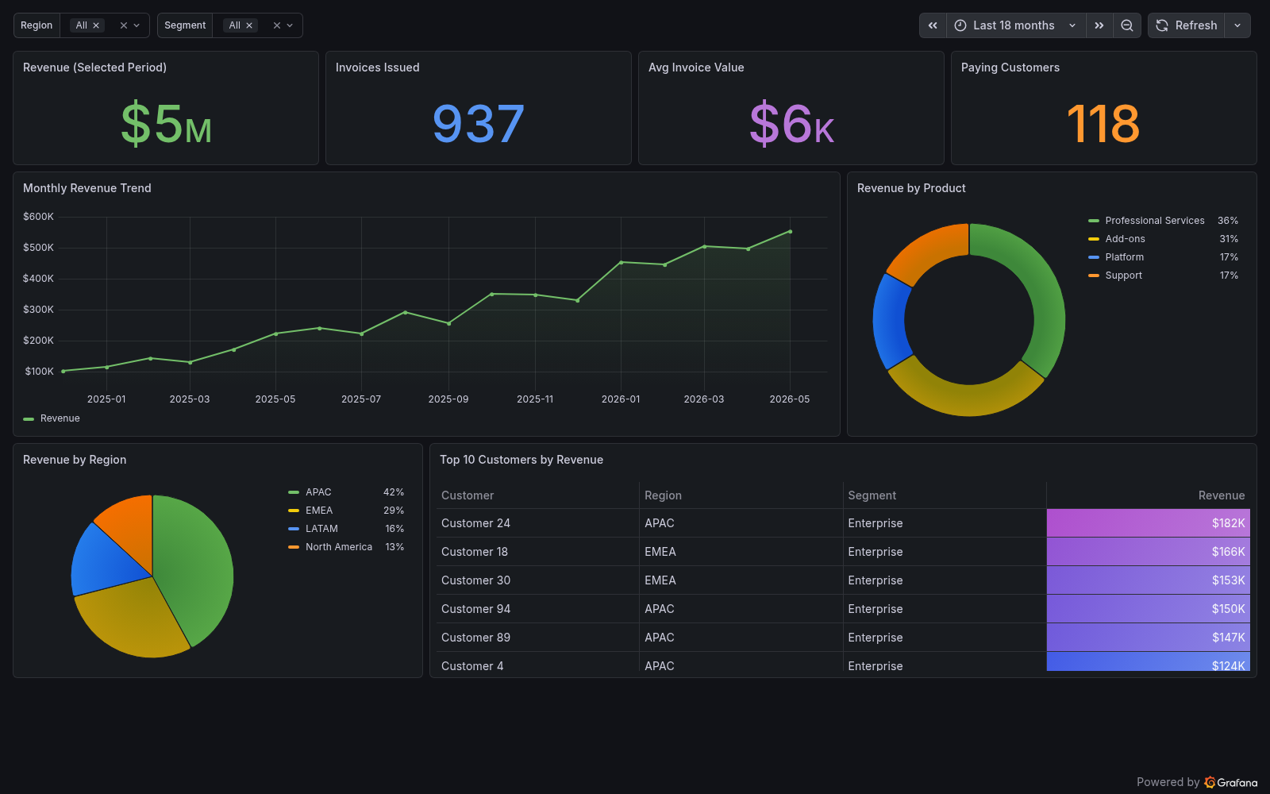Remove the All tag in Segment filter

[249, 25]
